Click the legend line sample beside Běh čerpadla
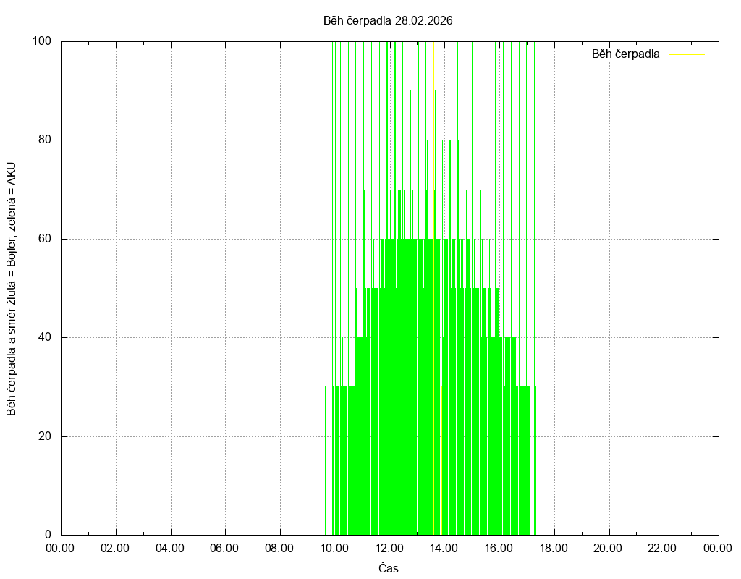 [x=686, y=54]
